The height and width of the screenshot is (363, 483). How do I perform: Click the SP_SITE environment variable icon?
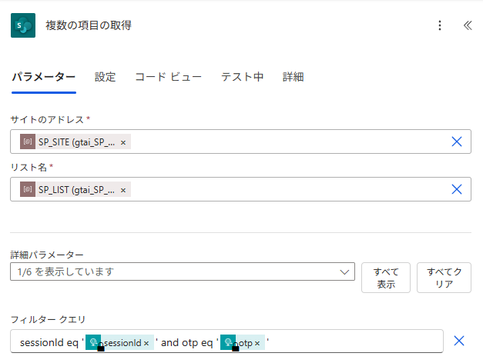(28, 142)
